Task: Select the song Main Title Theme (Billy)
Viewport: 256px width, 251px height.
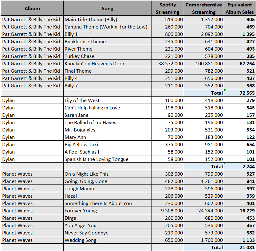Action: pyautogui.click(x=108, y=20)
